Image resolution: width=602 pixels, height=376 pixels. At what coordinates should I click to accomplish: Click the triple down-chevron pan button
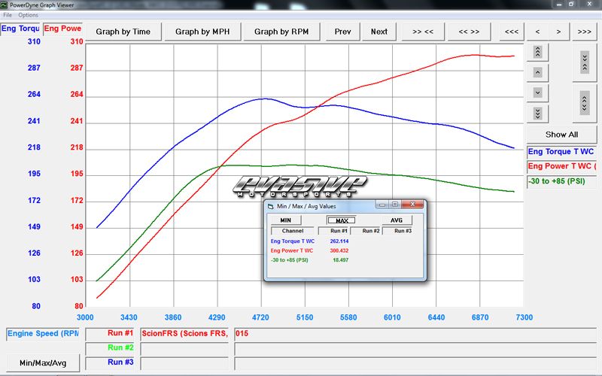coord(537,114)
